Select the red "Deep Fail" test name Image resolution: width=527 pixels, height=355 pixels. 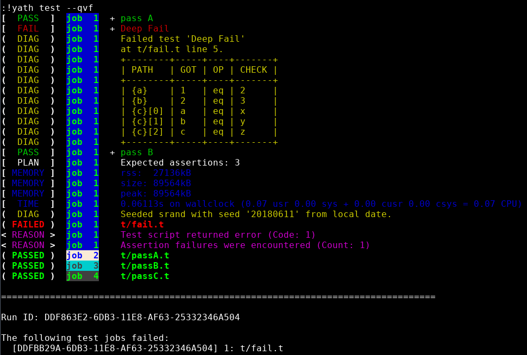[145, 29]
